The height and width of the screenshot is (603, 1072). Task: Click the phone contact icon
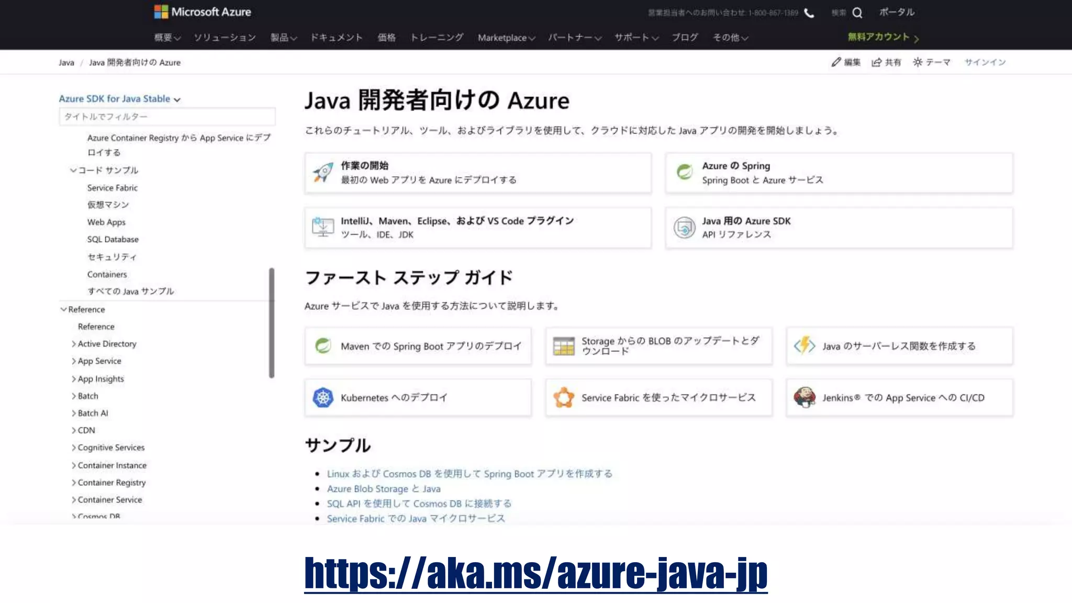[809, 13]
